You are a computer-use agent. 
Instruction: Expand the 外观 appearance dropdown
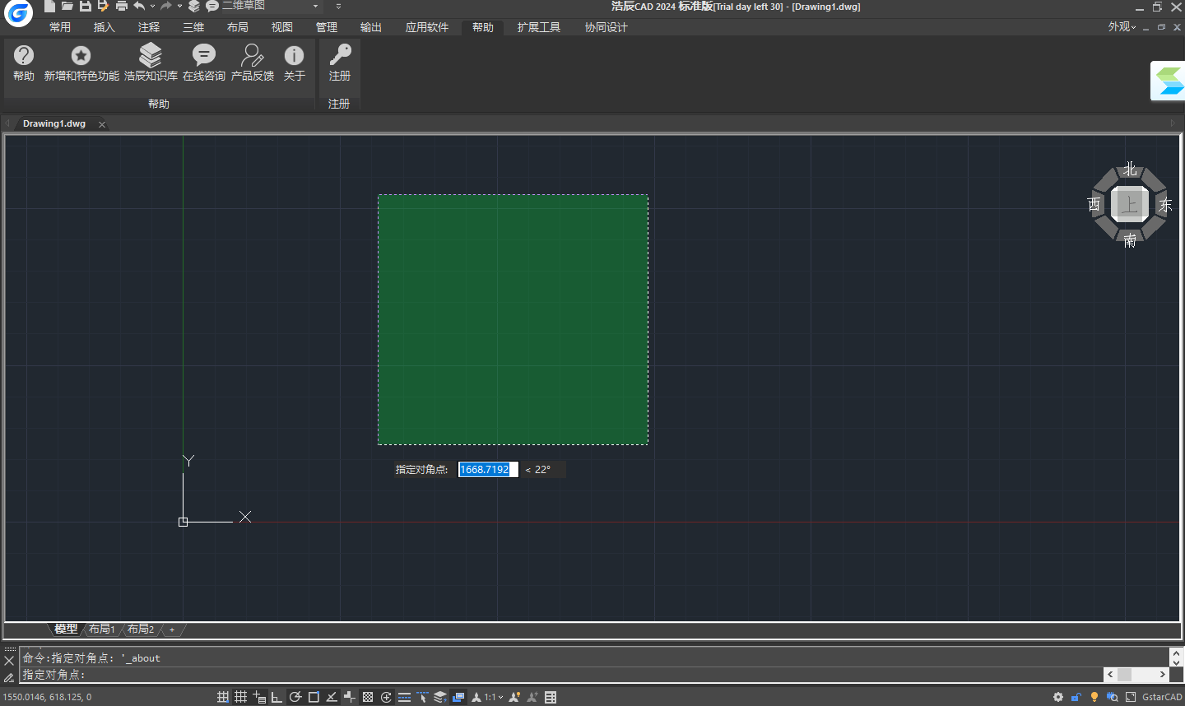tap(1122, 27)
